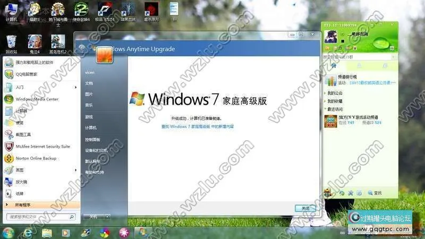Viewport: 425px width, 239px height.
Task: Launch the 孤岛危机2 desktop shortcut
Action: (x=58, y=44)
